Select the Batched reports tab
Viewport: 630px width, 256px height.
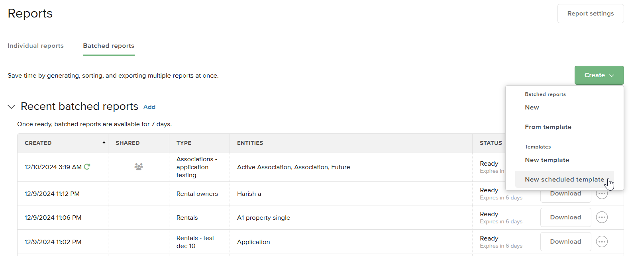pos(108,46)
